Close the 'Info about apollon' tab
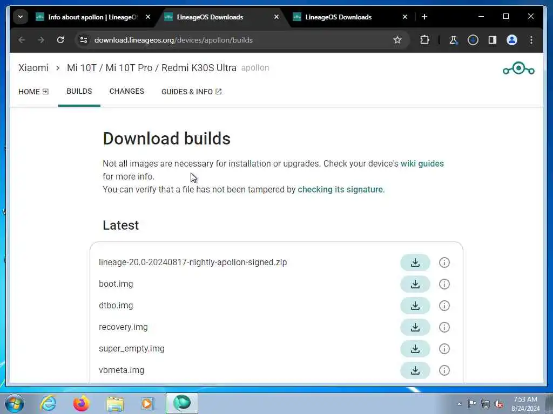The image size is (553, 414). click(148, 17)
